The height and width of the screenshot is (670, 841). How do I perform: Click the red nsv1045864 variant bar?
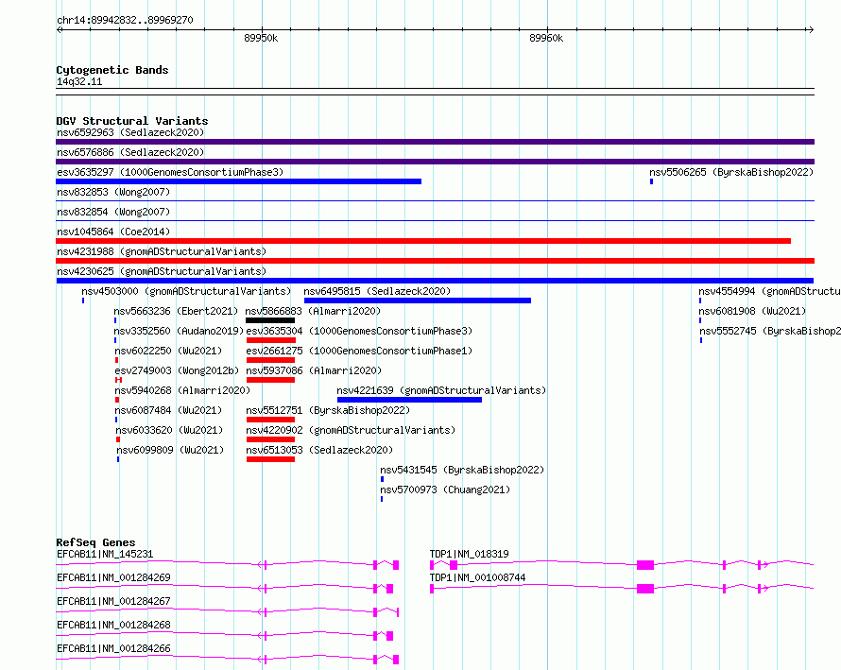click(423, 241)
